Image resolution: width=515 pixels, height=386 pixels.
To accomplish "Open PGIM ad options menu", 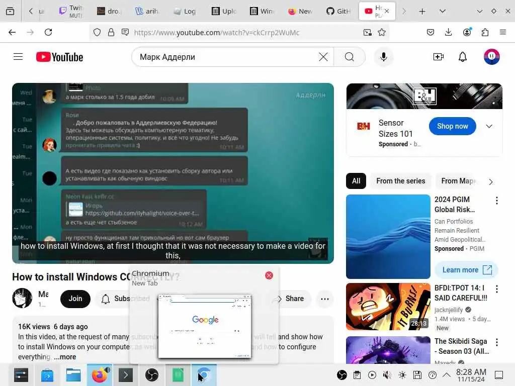I will tap(496, 201).
